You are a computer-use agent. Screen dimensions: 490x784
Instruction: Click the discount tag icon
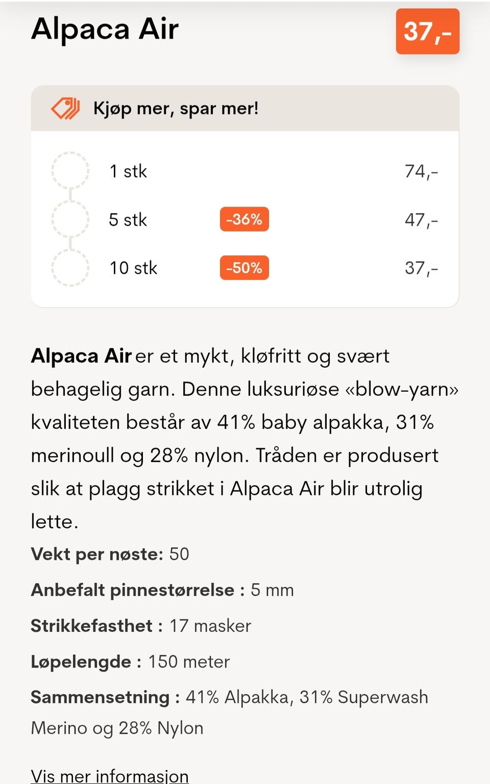coord(65,108)
